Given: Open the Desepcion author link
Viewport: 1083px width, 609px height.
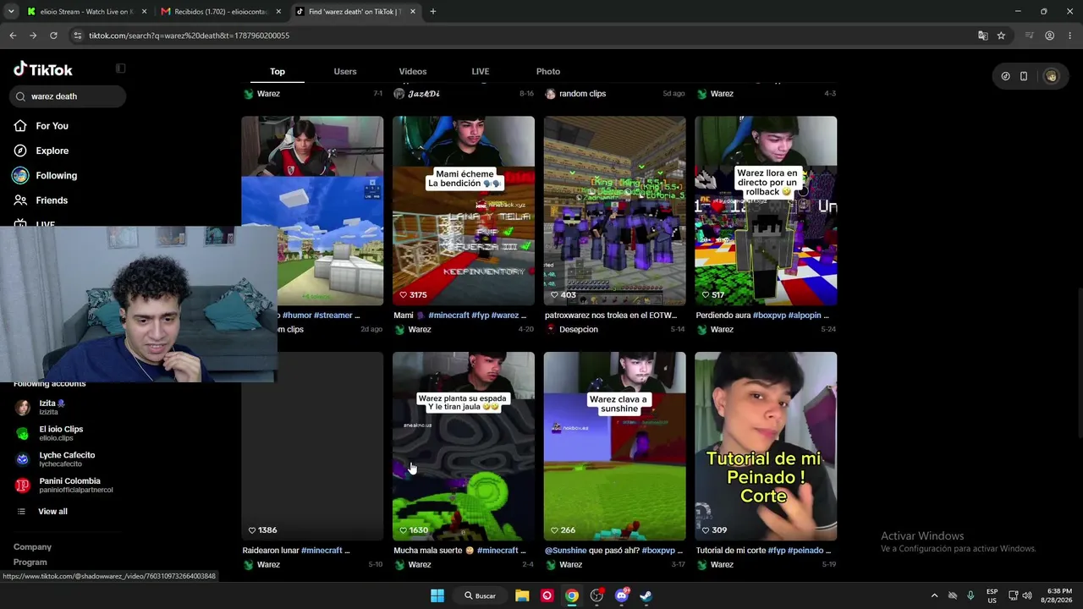Looking at the screenshot, I should (578, 330).
